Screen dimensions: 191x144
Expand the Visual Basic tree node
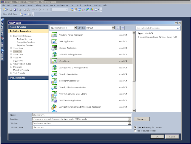pos(11,48)
